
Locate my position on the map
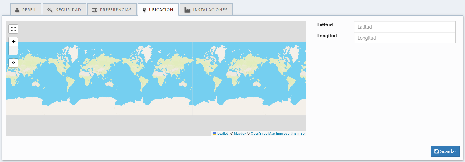(x=13, y=63)
